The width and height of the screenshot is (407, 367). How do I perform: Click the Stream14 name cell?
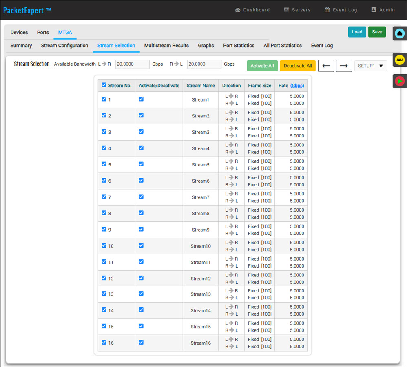201,310
